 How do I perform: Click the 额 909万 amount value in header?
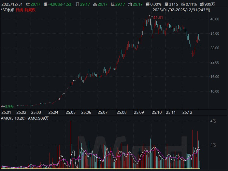(x=207, y=4)
